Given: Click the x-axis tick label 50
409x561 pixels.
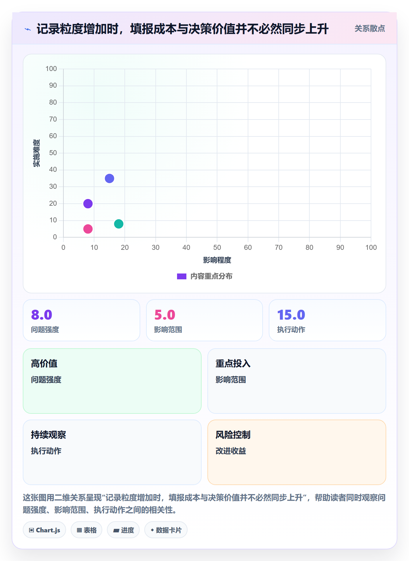Looking at the screenshot, I should [217, 247].
